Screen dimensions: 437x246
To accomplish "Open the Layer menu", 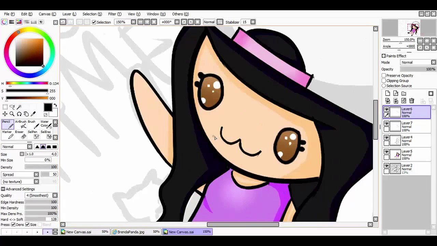I will coord(69,14).
